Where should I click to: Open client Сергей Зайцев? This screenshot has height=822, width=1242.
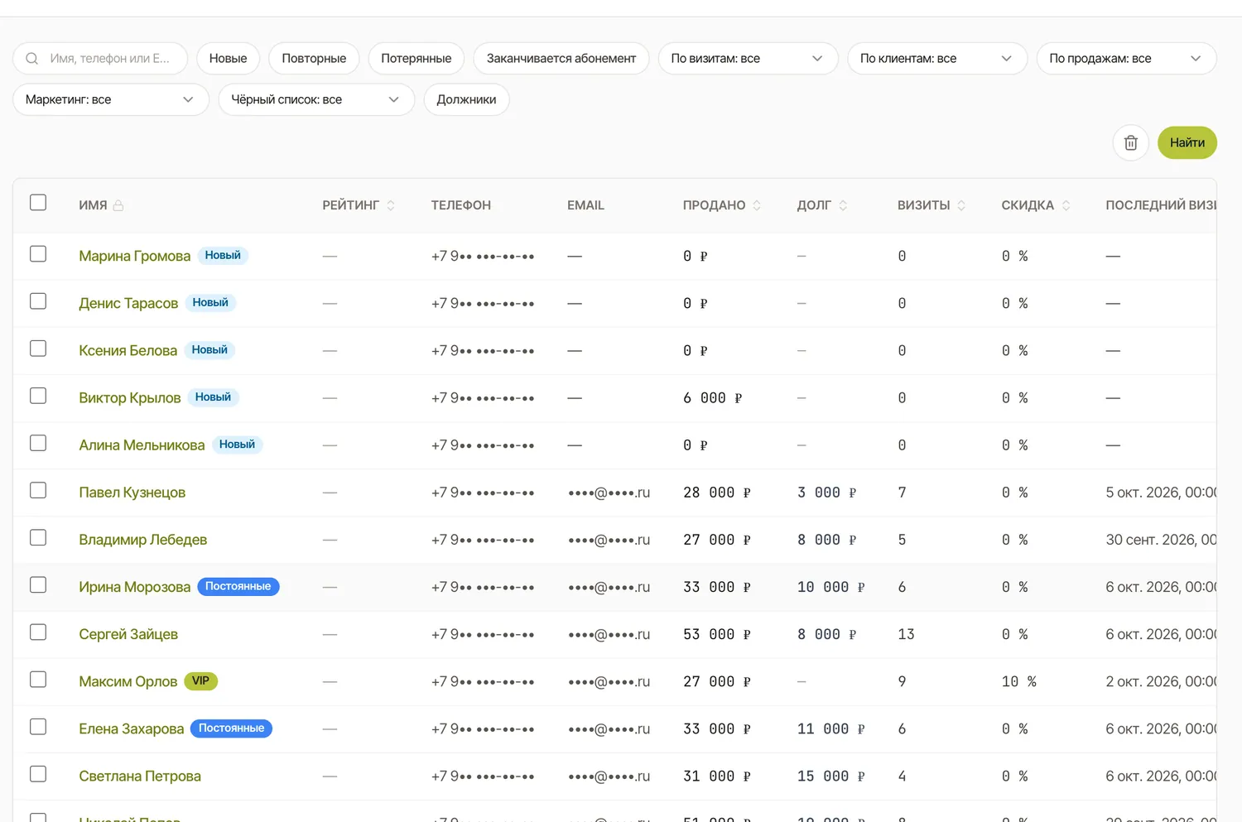[128, 634]
